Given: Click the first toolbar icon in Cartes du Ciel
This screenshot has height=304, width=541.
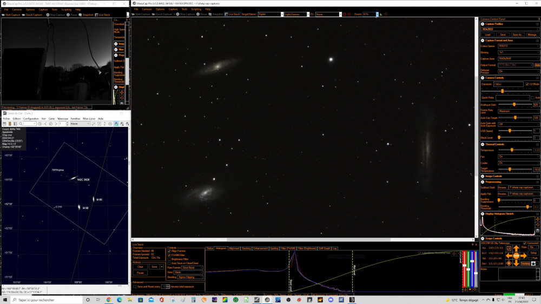Looking at the screenshot, I should coord(4,124).
